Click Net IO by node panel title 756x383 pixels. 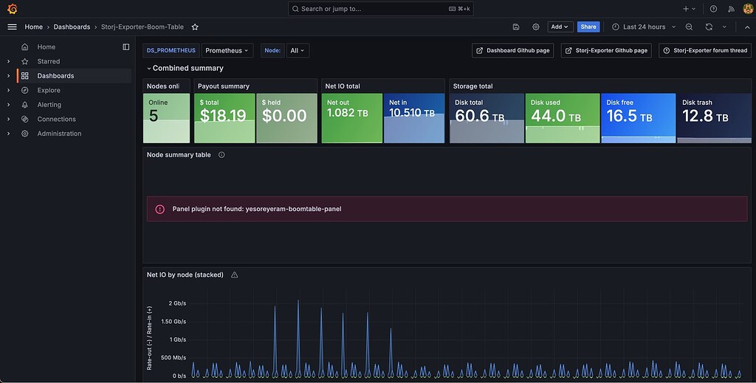[185, 275]
